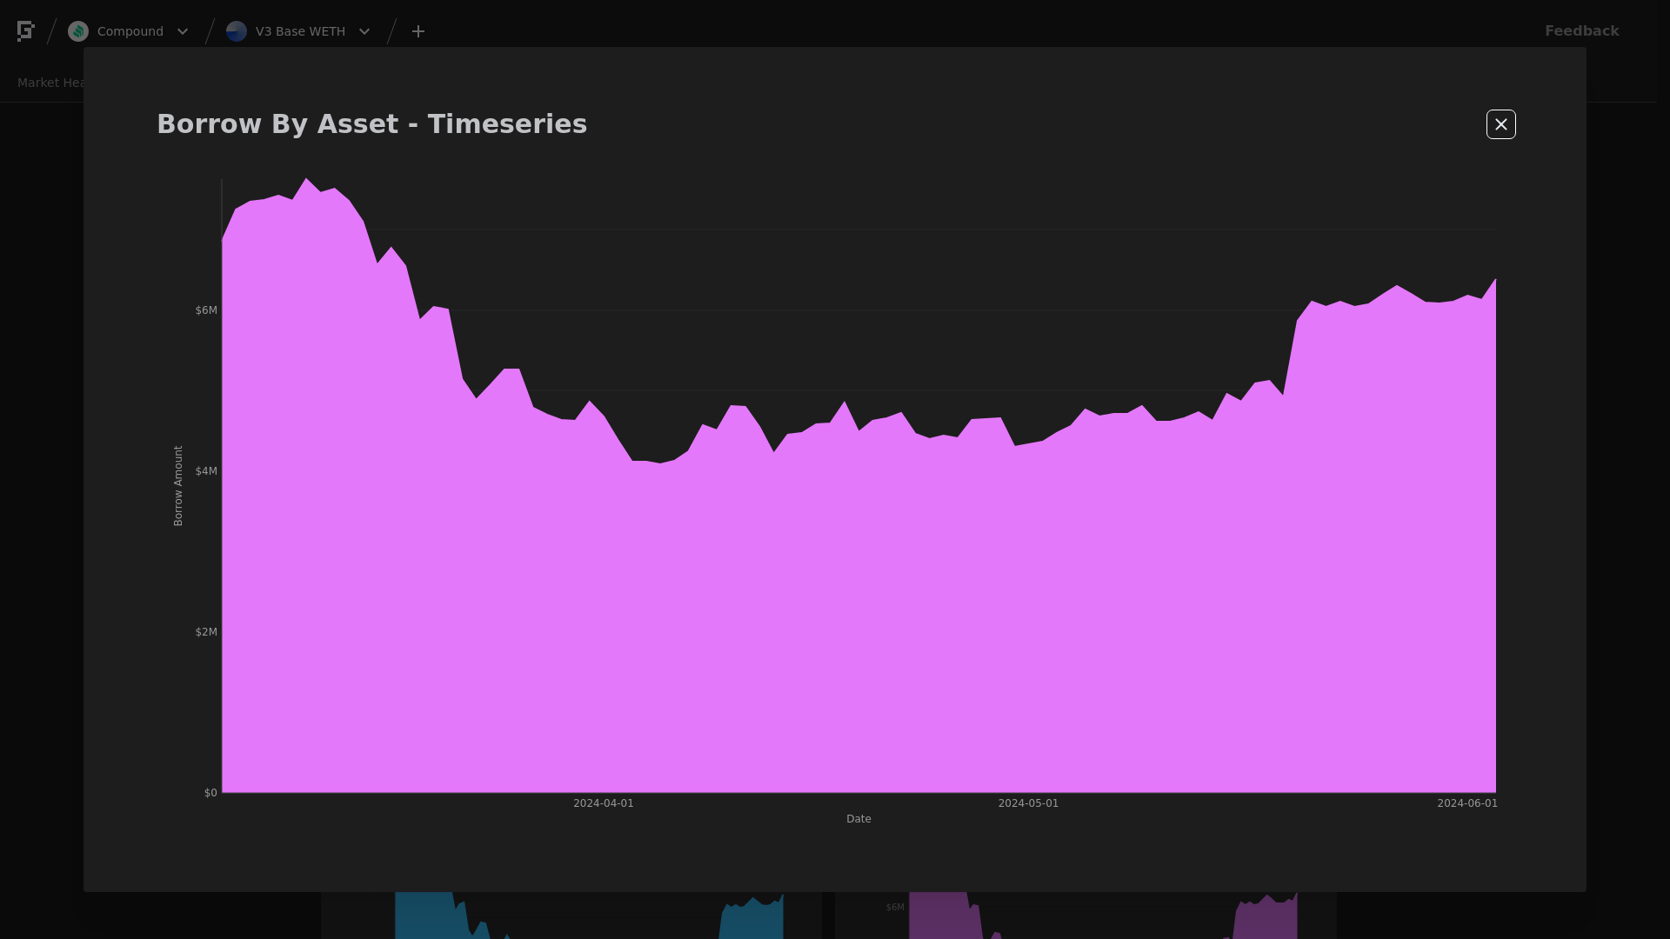Expand the V3 Base WETH chevron dropdown
The width and height of the screenshot is (1670, 939).
(x=364, y=31)
